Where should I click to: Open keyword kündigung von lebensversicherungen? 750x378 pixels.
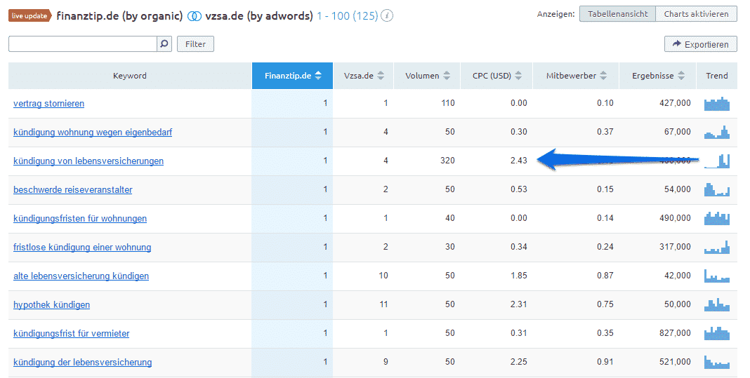pos(88,161)
